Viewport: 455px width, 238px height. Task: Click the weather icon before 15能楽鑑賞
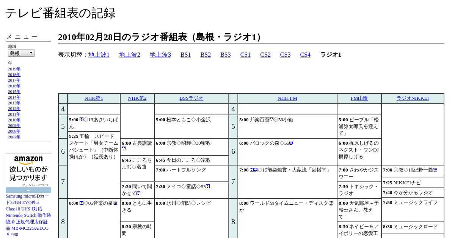(256, 170)
